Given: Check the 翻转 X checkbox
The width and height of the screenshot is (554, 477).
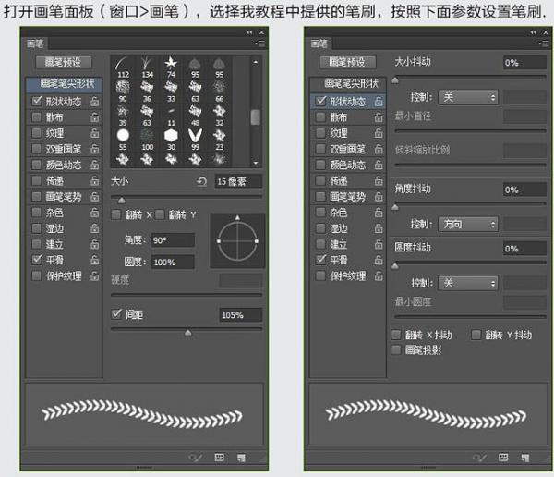Looking at the screenshot, I should click(116, 214).
